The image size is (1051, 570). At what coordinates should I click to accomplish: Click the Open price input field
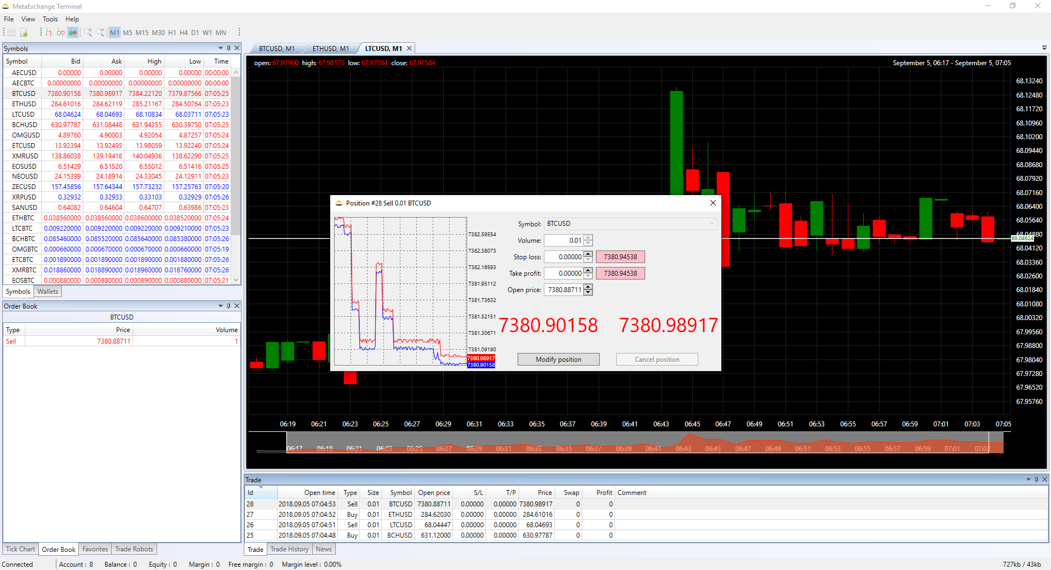(564, 290)
